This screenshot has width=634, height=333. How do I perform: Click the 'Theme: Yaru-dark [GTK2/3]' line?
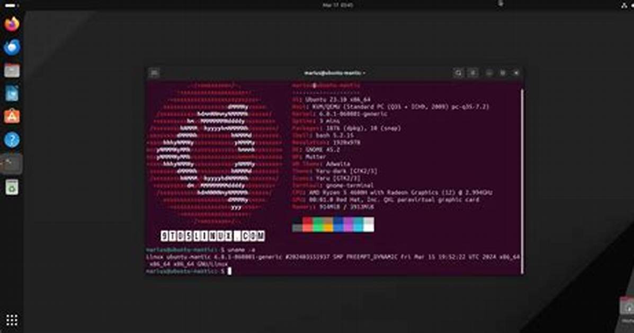point(335,171)
